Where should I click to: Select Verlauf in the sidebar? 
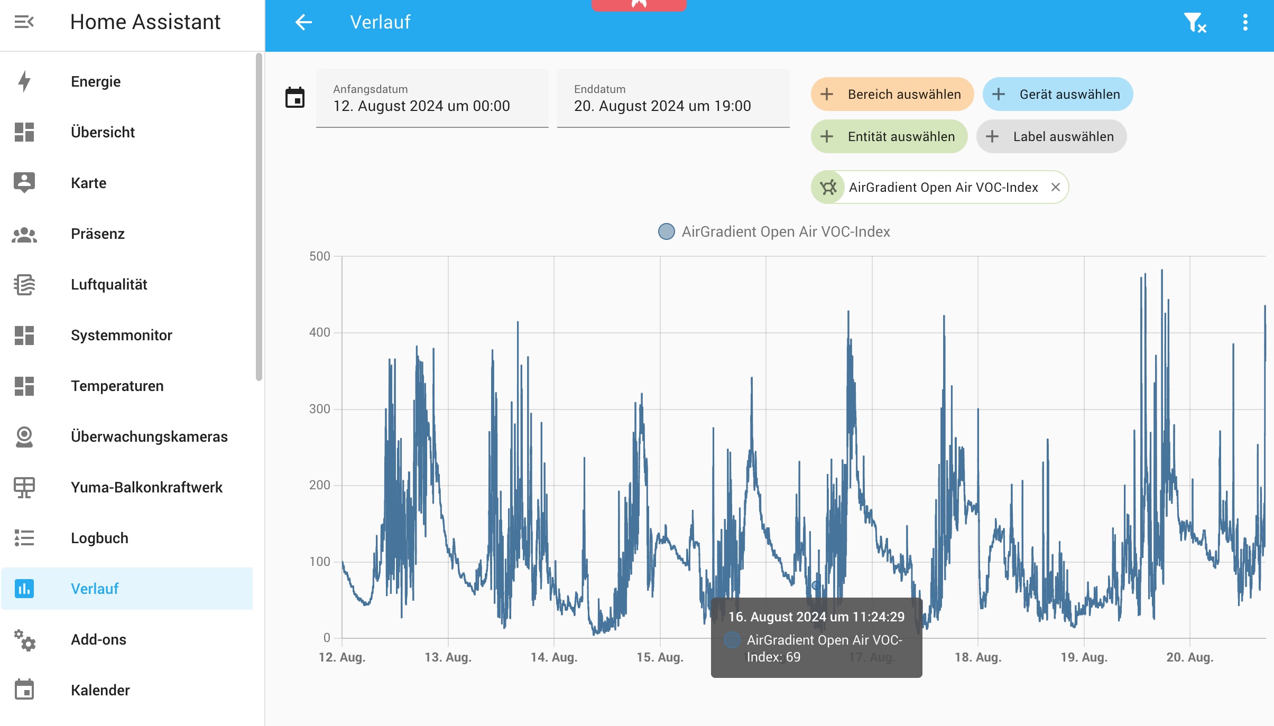coord(127,589)
